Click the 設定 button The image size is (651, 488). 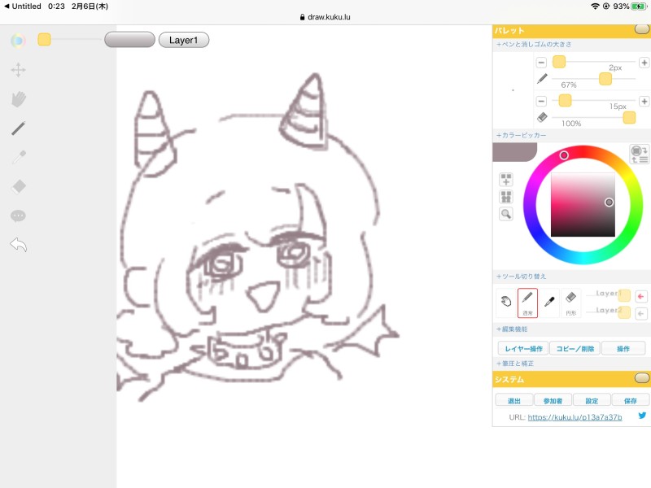click(592, 400)
